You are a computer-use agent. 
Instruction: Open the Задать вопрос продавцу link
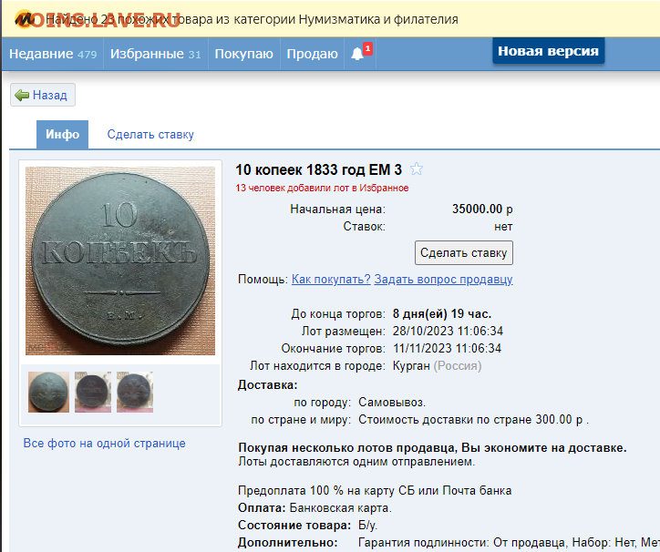coord(443,279)
